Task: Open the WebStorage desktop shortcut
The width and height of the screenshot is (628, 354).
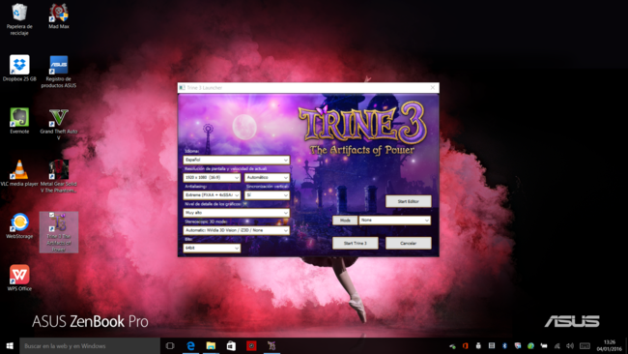Action: [19, 225]
